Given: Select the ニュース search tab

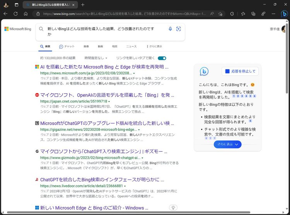Looking at the screenshot, I should [x=131, y=46].
